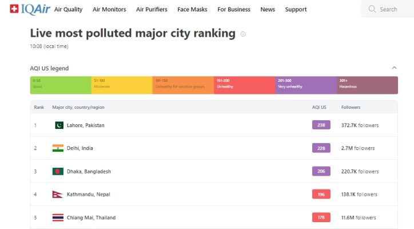Click the Thailand flag icon
414x229 pixels.
point(58,218)
